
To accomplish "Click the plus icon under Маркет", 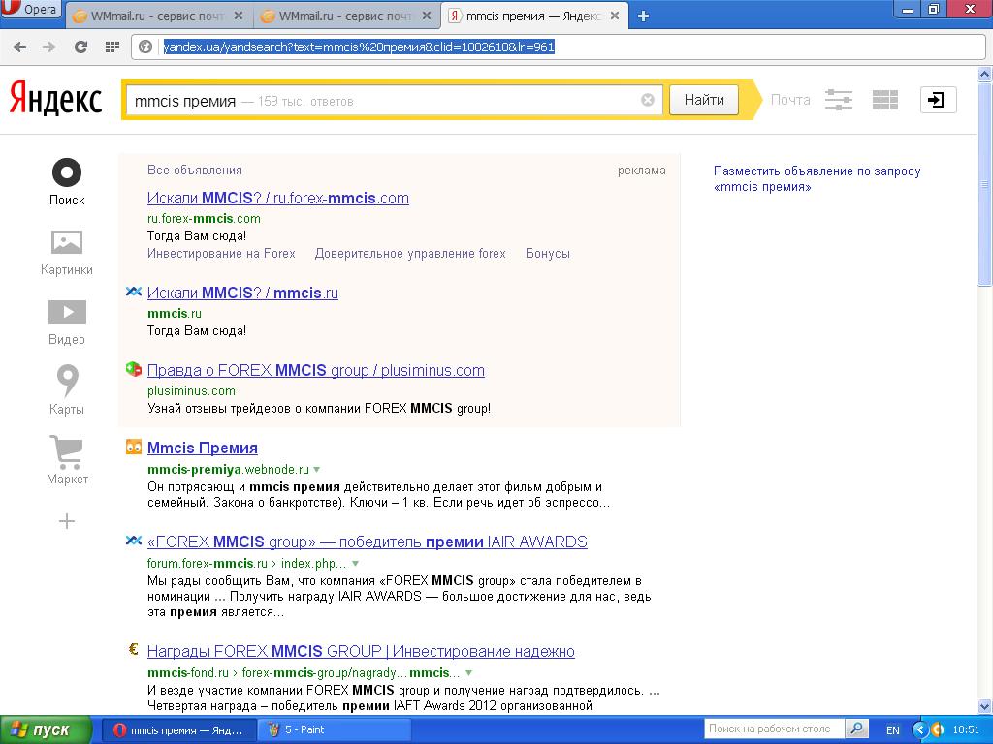I will click(67, 521).
